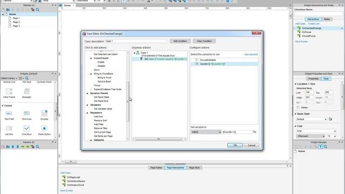
Task: Click the Checkbox Name input field
Action: coord(319,13)
